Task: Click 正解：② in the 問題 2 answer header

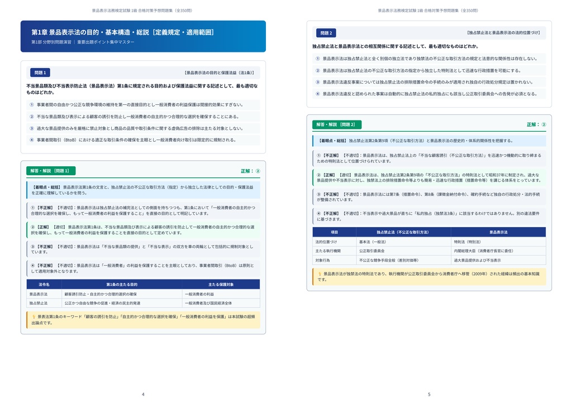Action: pyautogui.click(x=536, y=124)
